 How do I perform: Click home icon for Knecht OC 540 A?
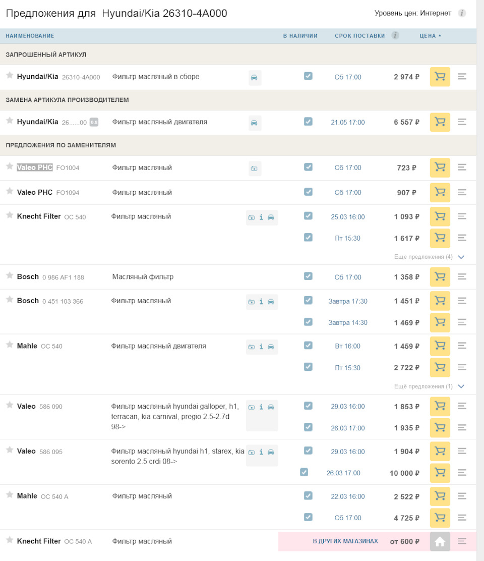tap(440, 541)
